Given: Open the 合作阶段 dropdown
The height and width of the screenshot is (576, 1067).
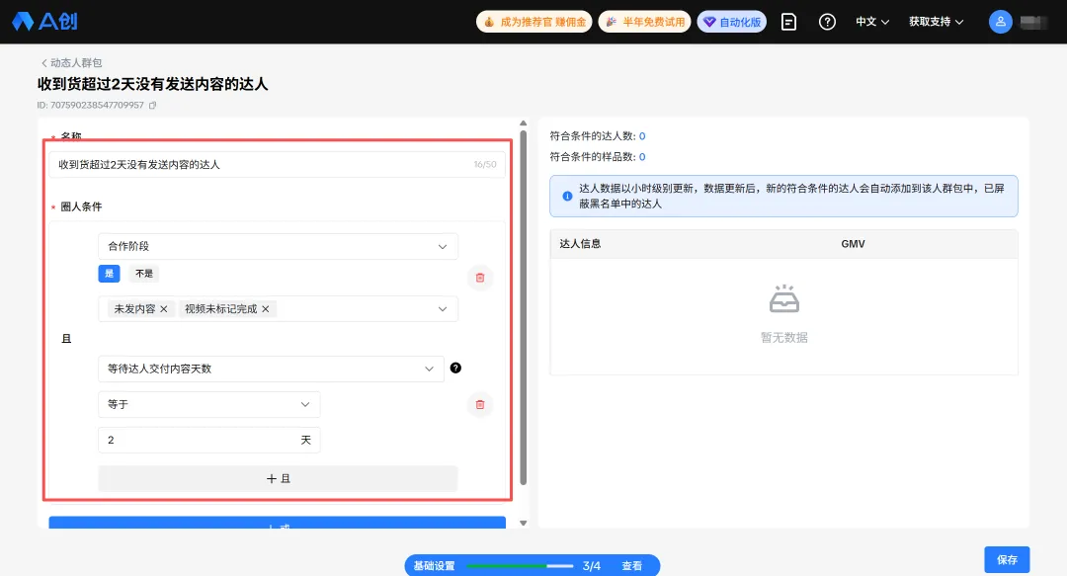Looking at the screenshot, I should pyautogui.click(x=278, y=246).
